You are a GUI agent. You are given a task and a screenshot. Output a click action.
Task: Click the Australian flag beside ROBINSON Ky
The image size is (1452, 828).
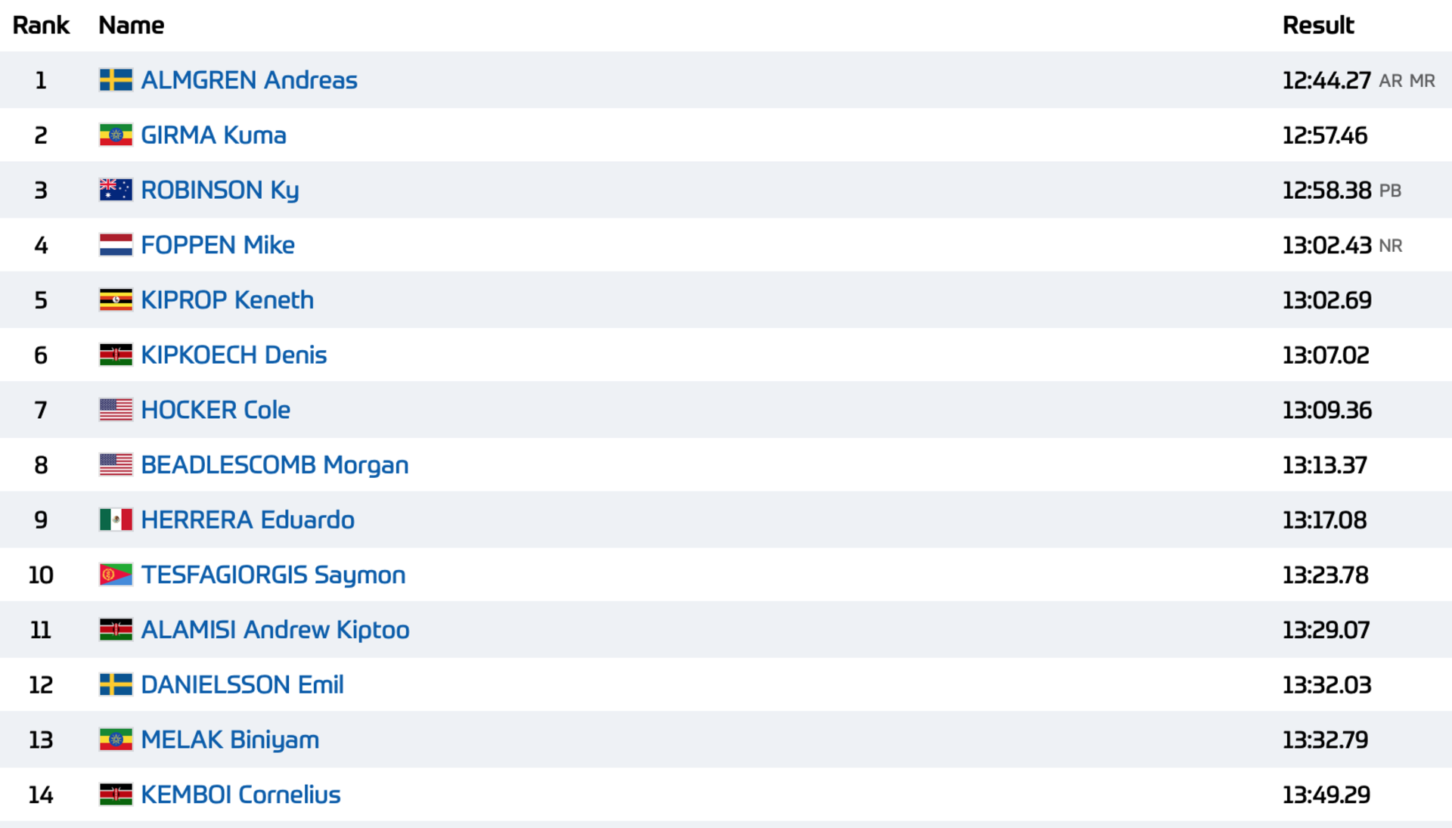click(x=116, y=190)
